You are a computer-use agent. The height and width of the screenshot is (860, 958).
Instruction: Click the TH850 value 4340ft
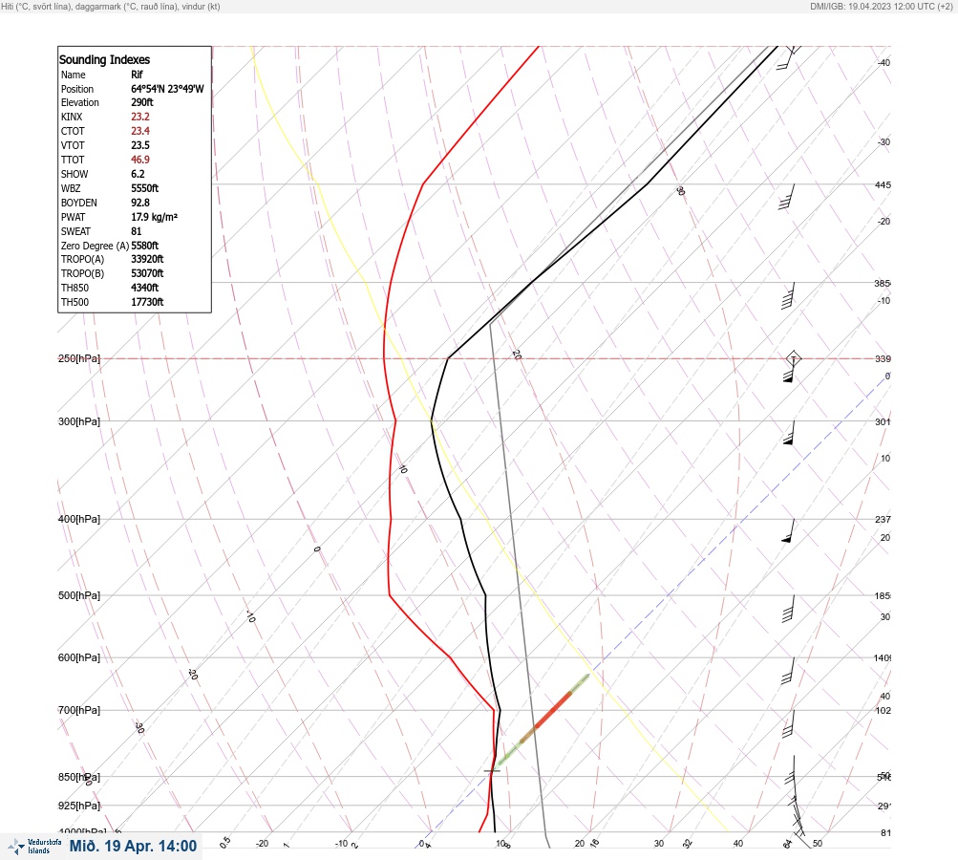(145, 288)
